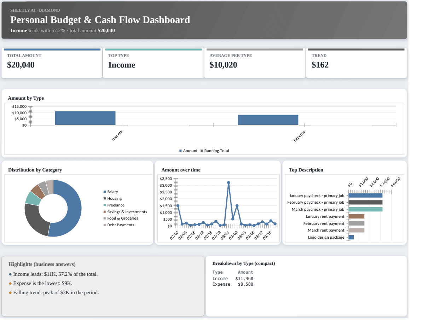This screenshot has width=434, height=326.
Task: Click the Salary legend color swatch
Action: 105,192
